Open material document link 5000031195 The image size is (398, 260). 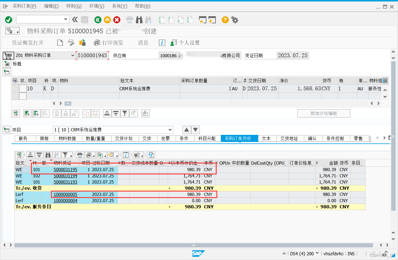(x=65, y=170)
